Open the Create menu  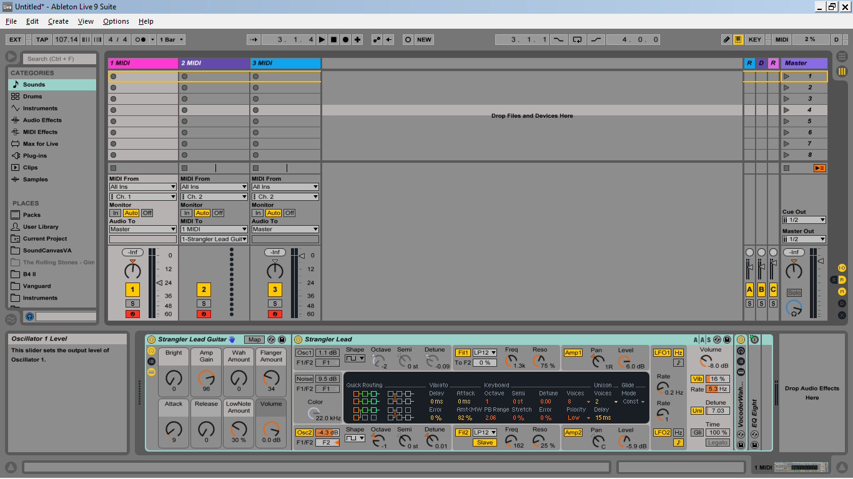(x=58, y=21)
